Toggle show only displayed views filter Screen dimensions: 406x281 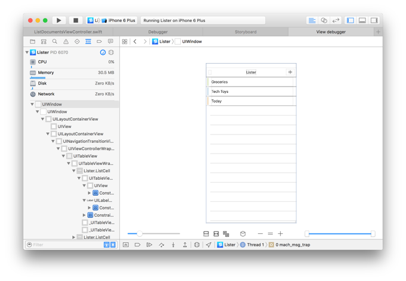113,245
